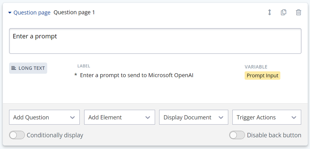310x149 pixels.
Task: Open the Trigger Actions dropdown
Action: (266, 117)
